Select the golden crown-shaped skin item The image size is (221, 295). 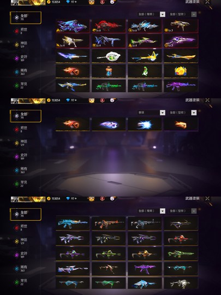coord(181,71)
